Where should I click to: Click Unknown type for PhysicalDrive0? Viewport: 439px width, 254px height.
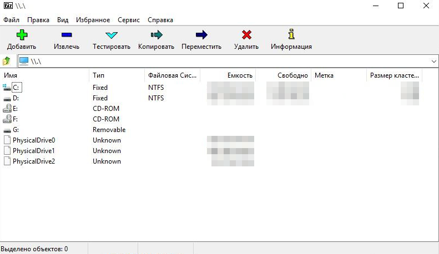(107, 140)
